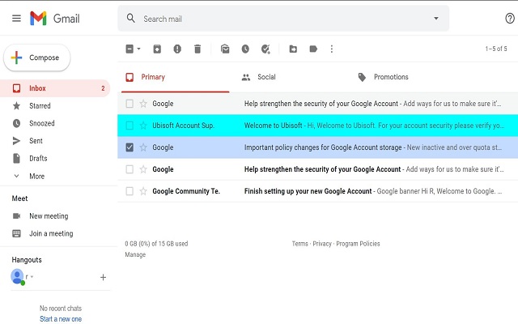Open the Drafts folder
This screenshot has height=324, width=518.
38,159
